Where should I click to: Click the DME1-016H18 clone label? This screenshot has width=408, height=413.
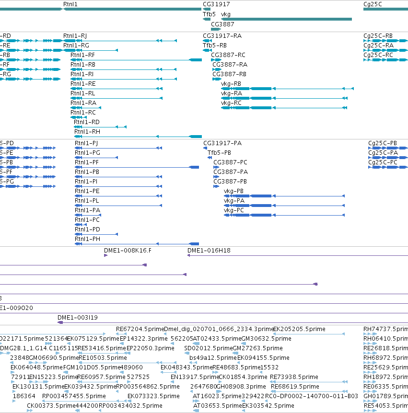coord(209,251)
